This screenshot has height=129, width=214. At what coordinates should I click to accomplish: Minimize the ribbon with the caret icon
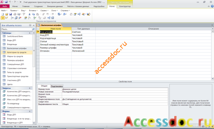click(x=209, y=6)
